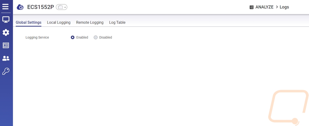Switch to the Global Settings tab

point(28,23)
